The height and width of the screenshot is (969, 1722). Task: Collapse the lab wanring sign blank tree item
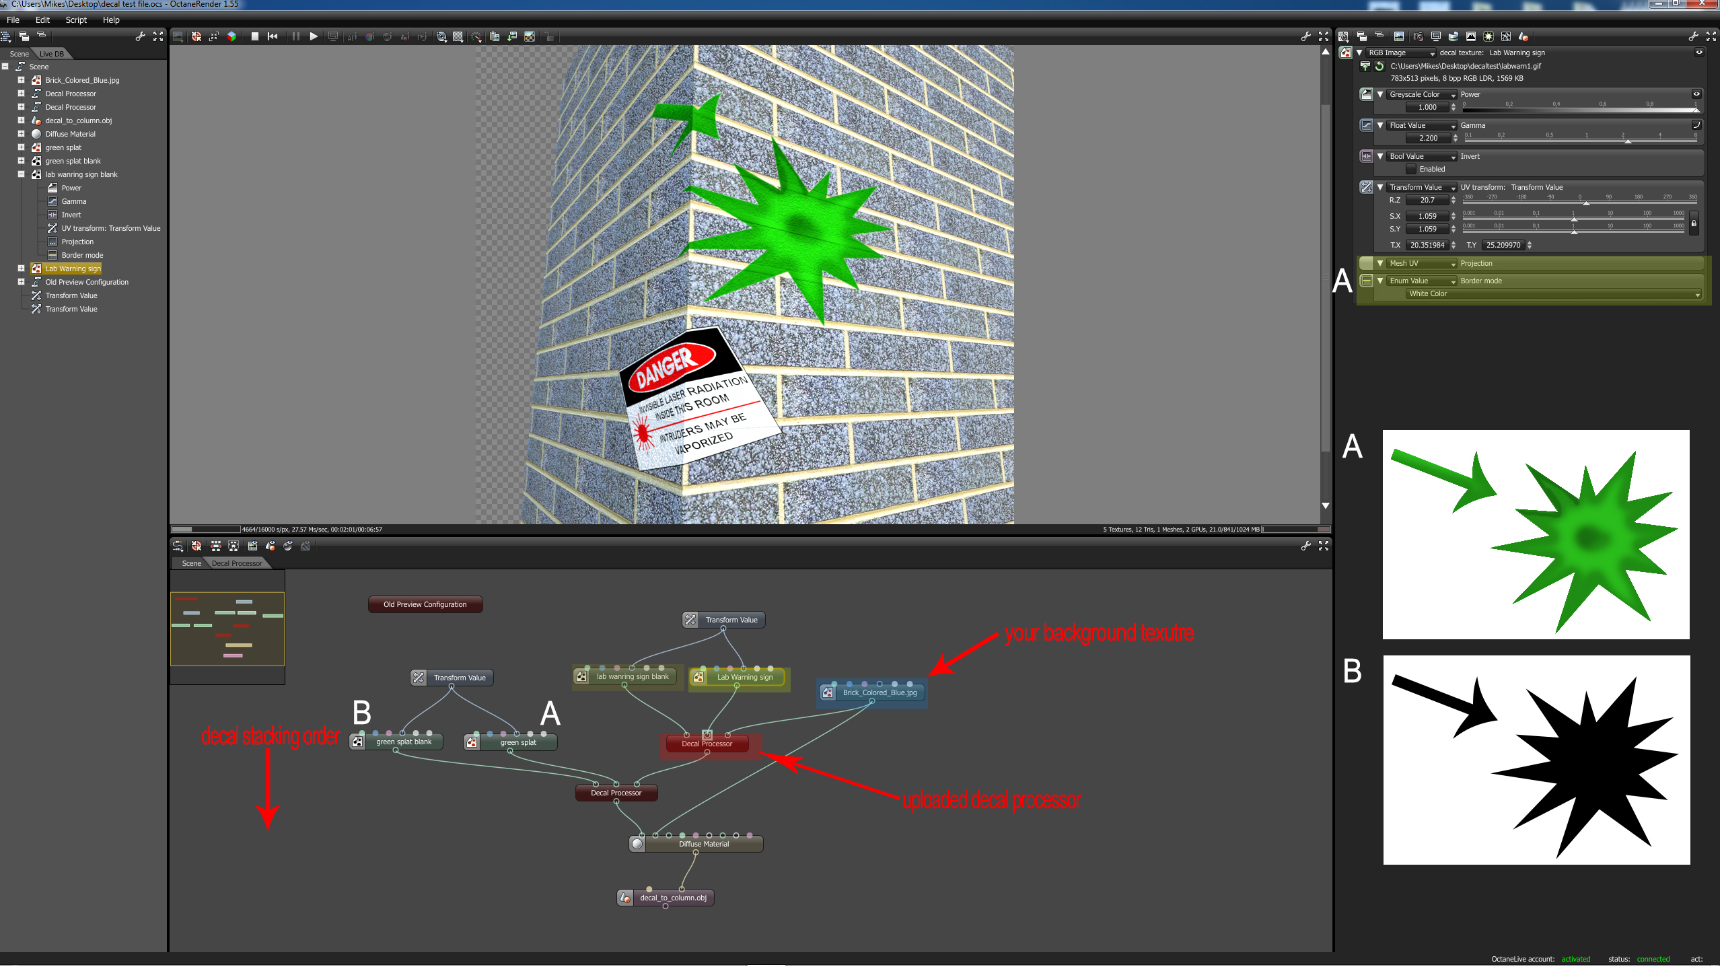(21, 174)
